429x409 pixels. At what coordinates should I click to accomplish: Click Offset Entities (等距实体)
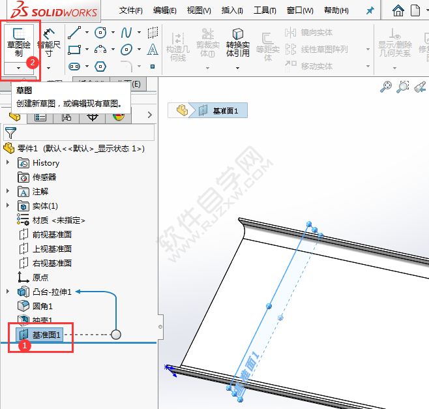pyautogui.click(x=267, y=47)
